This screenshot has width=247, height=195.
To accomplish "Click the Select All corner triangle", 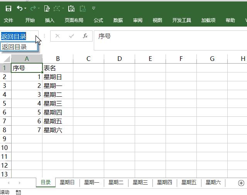I will (x=7, y=59).
